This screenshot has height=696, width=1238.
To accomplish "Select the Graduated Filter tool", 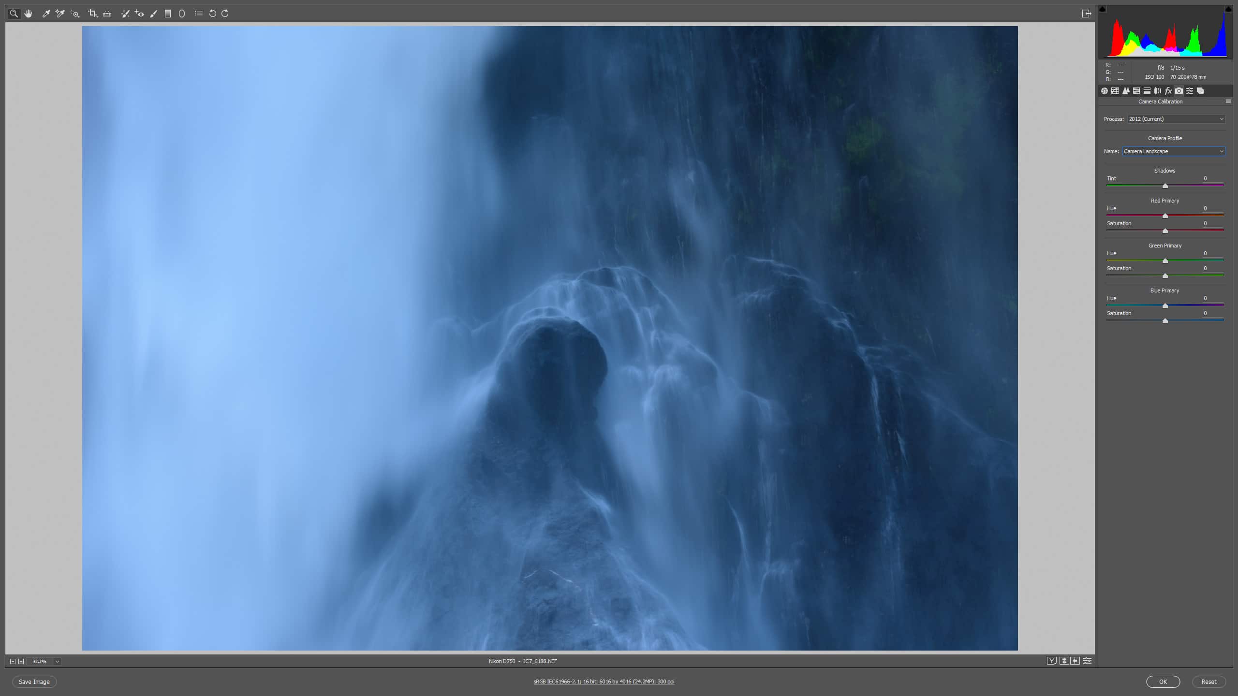I will click(x=168, y=14).
